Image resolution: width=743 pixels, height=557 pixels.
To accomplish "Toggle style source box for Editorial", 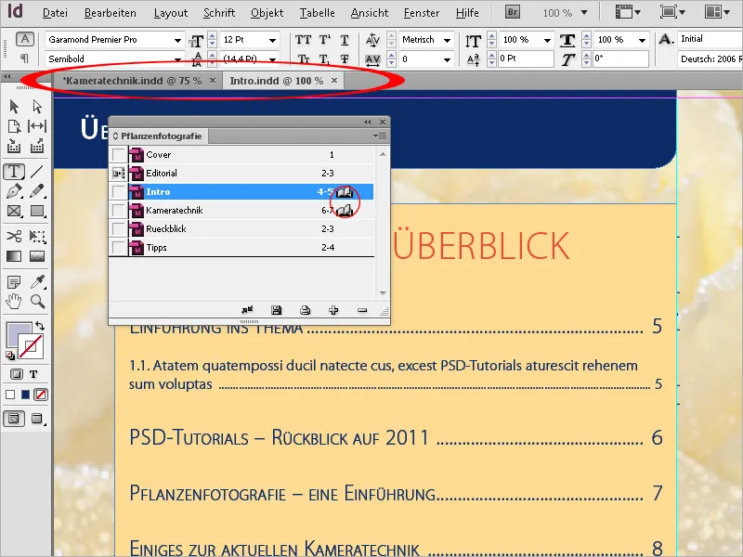I will pos(119,174).
